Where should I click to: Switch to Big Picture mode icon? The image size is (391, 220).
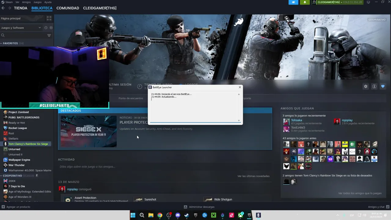(x=368, y=2)
